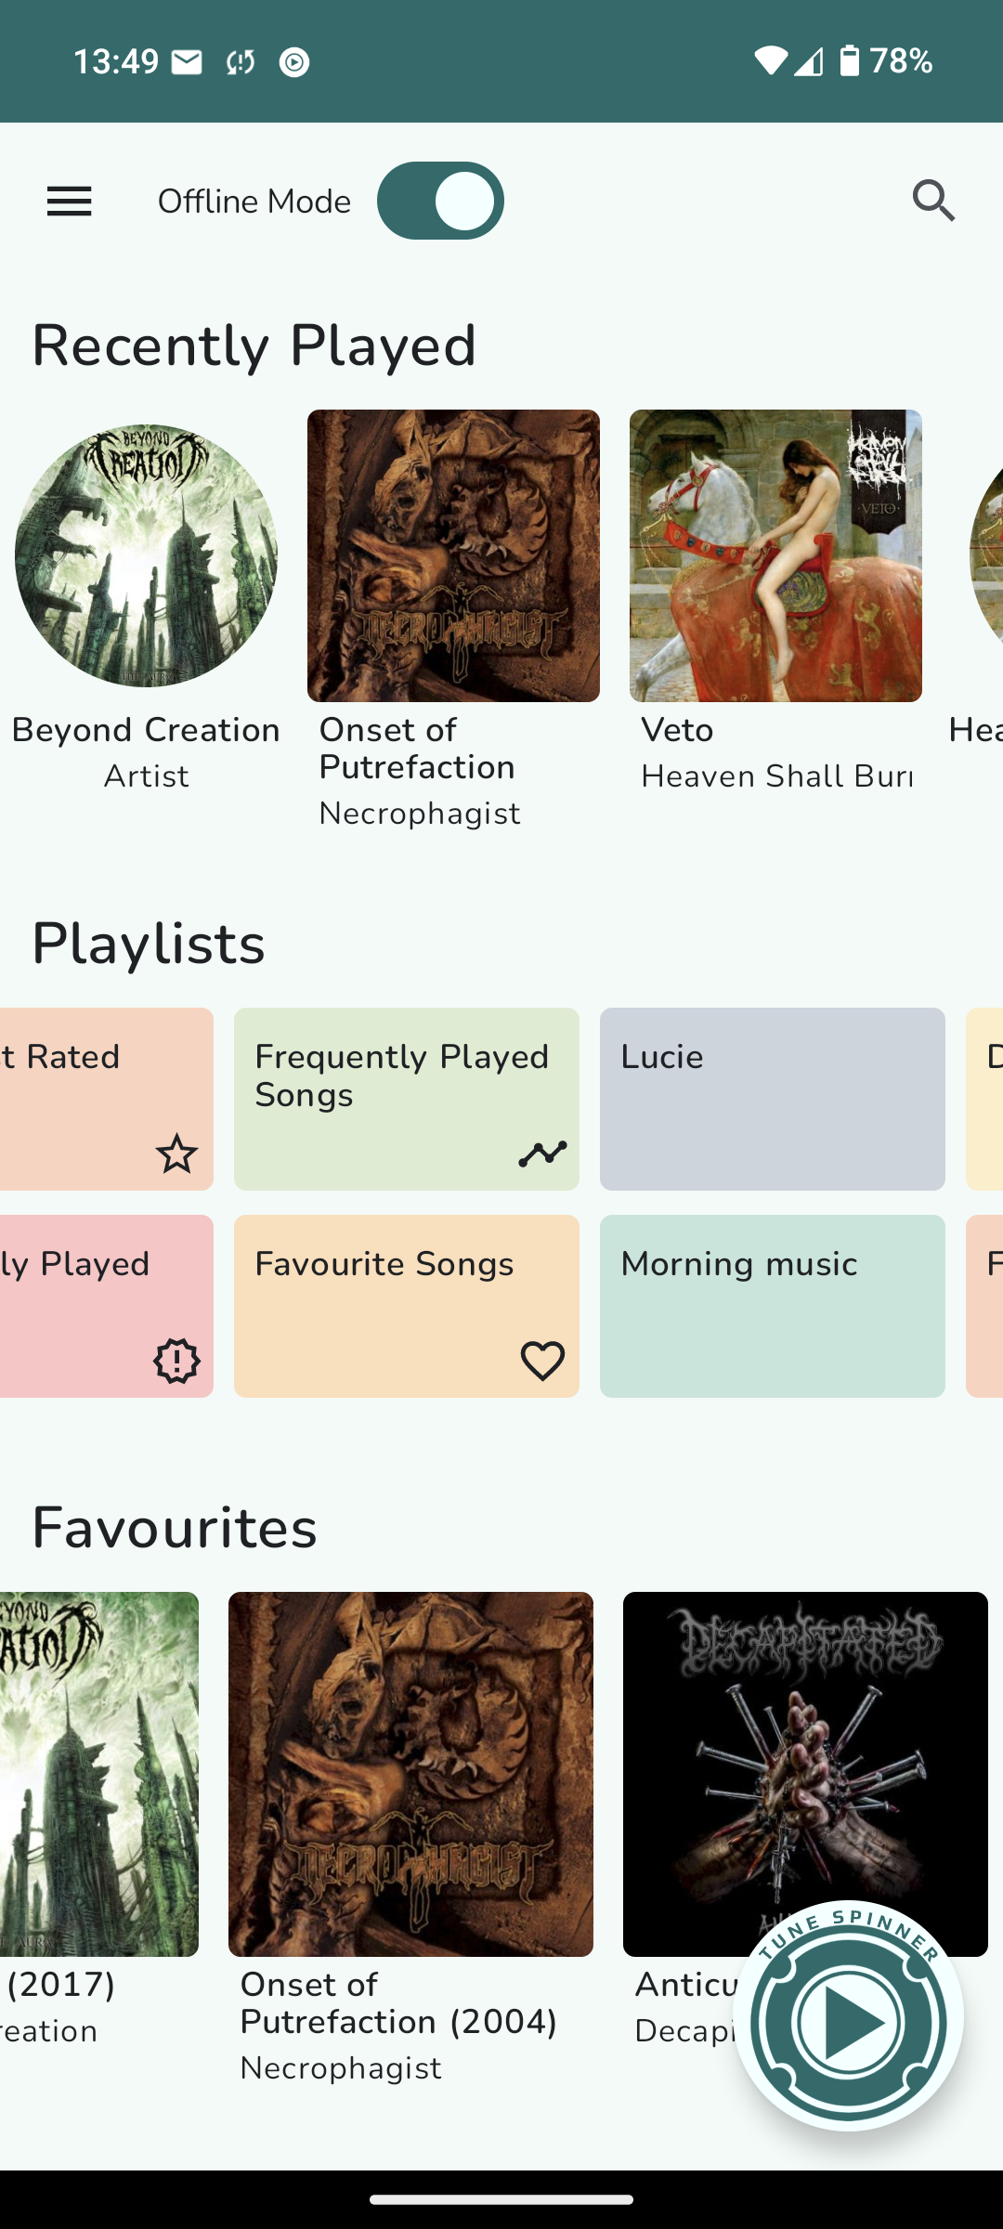Image resolution: width=1003 pixels, height=2229 pixels.
Task: Click the star icon on Rated playlist
Action: [176, 1154]
